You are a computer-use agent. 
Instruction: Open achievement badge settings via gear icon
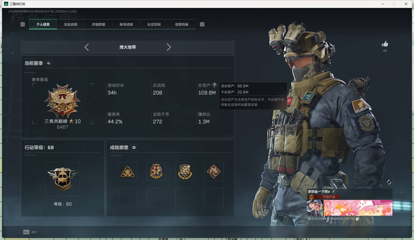pos(134,147)
